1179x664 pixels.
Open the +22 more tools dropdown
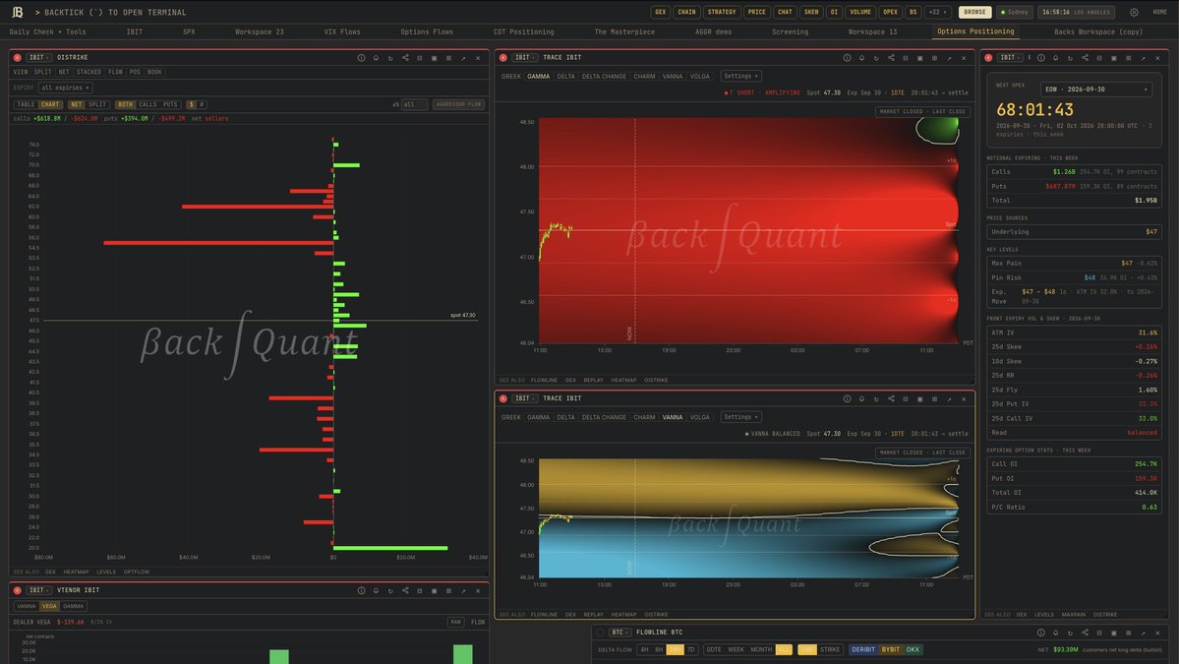click(936, 12)
